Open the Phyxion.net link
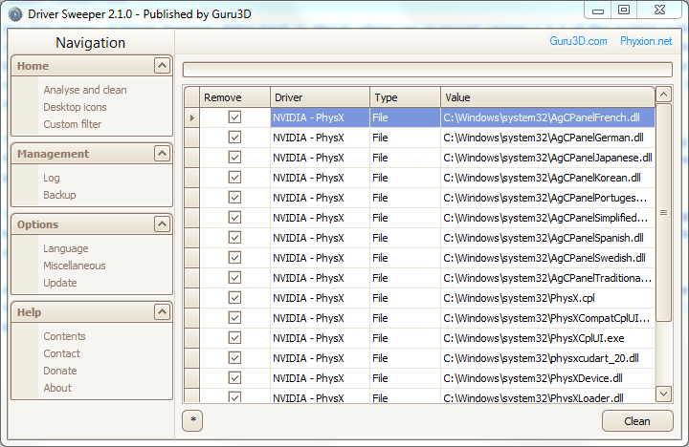Viewport: 689px width, 447px height. [646, 41]
